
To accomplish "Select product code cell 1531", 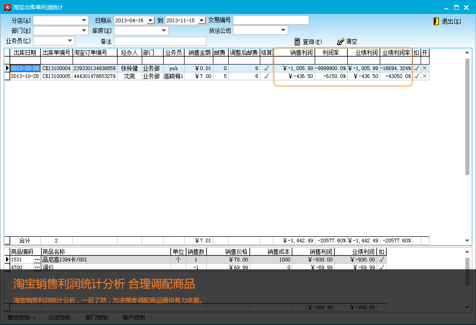I will tap(22, 260).
